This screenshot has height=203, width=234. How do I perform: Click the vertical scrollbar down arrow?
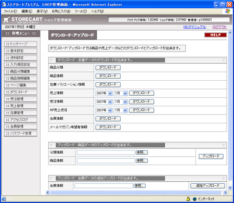coord(230,188)
